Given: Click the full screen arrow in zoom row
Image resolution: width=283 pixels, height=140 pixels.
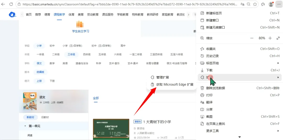Looking at the screenshot, I should click(278, 38).
